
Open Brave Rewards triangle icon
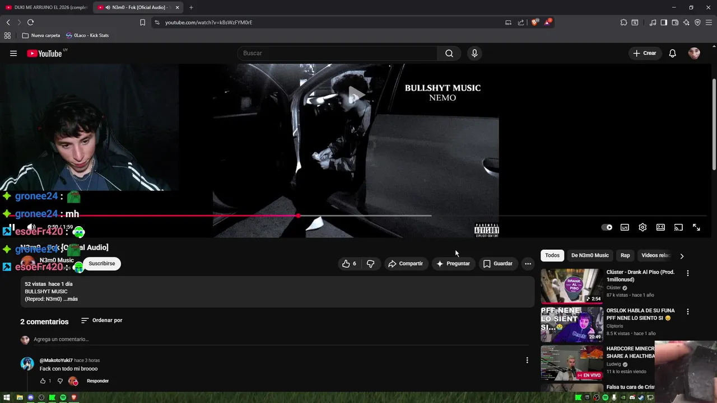coord(548,22)
